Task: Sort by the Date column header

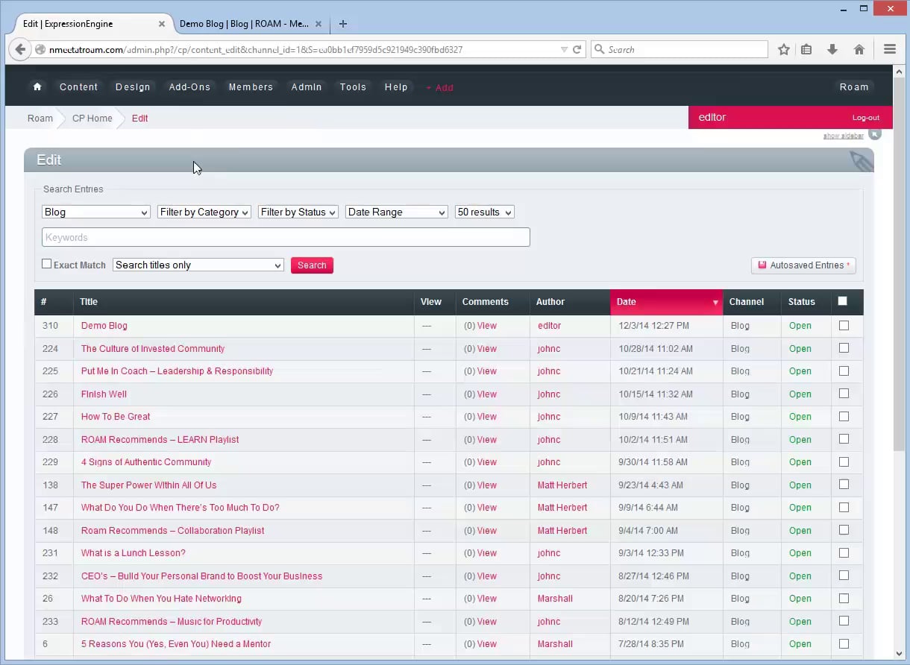Action: pyautogui.click(x=666, y=302)
